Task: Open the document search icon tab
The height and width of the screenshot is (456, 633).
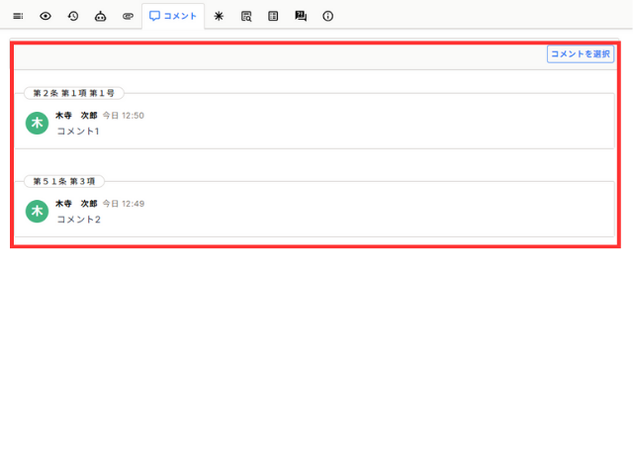Action: [x=246, y=16]
